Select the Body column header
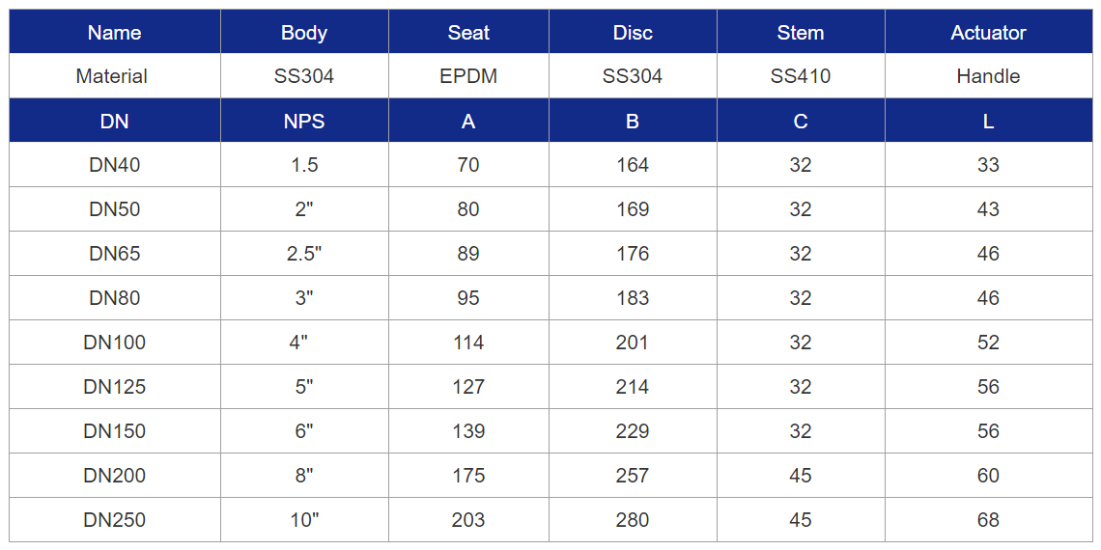 click(x=304, y=32)
